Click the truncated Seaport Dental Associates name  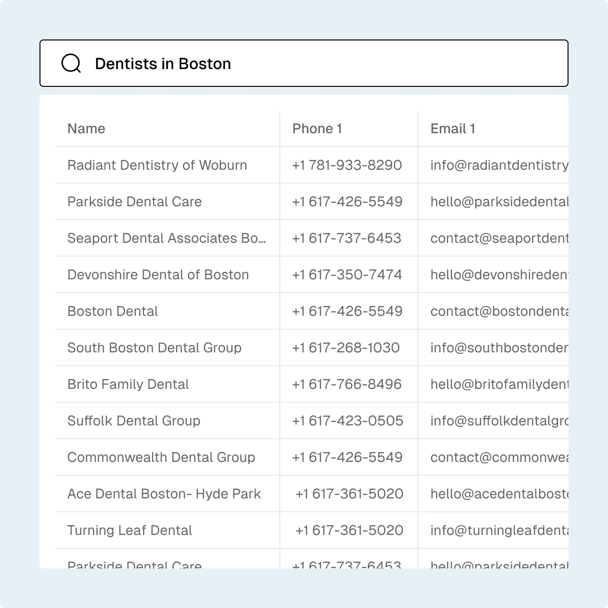tap(166, 238)
